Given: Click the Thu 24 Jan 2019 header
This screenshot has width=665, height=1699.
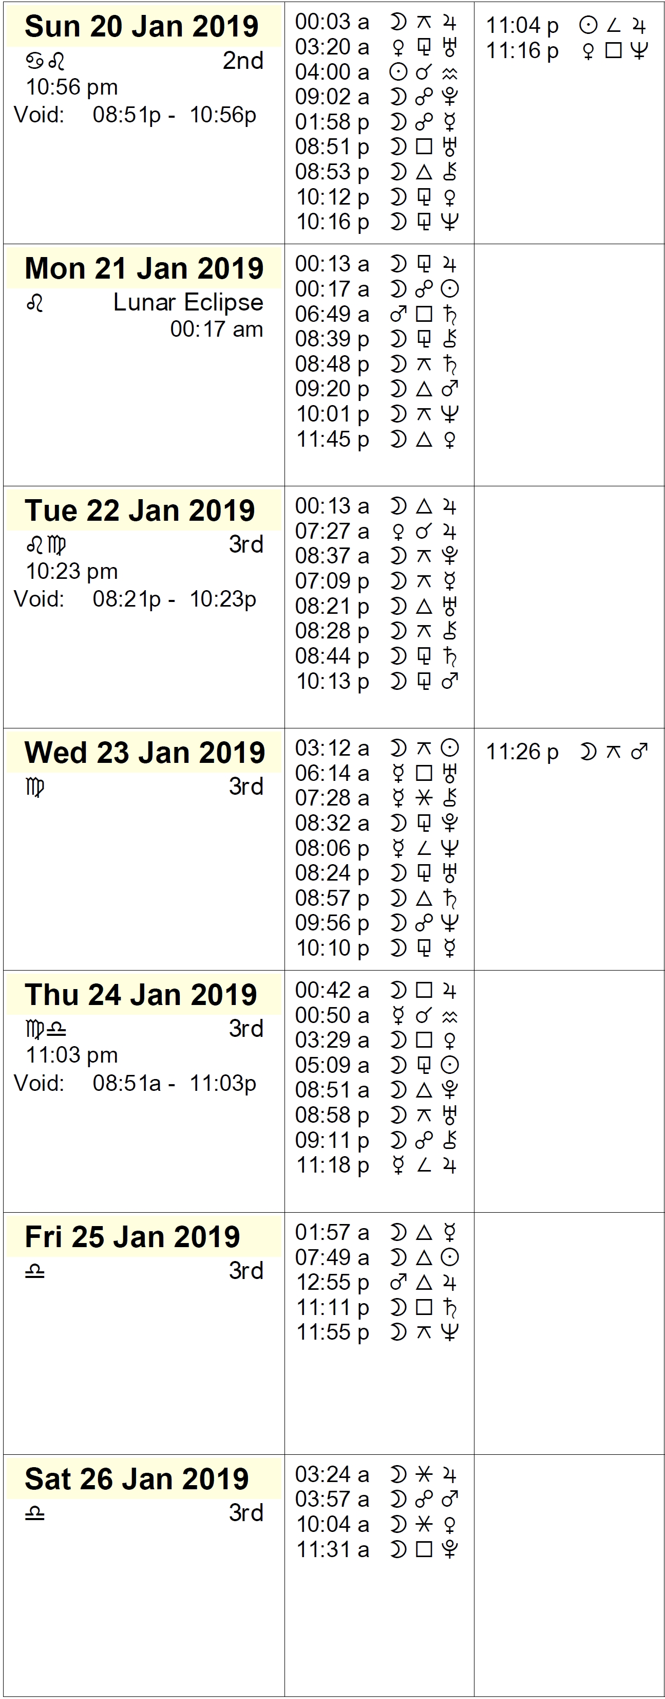Looking at the screenshot, I should tap(141, 995).
